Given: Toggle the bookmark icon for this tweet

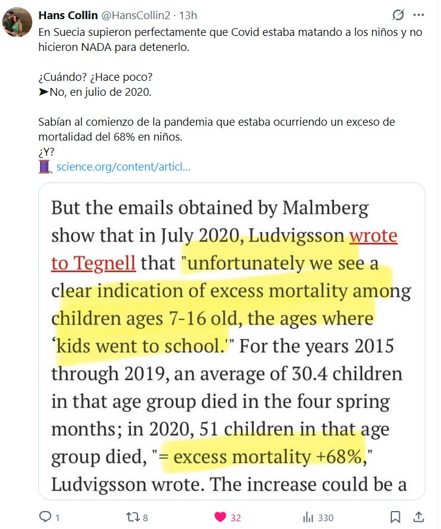Looking at the screenshot, I should (395, 516).
